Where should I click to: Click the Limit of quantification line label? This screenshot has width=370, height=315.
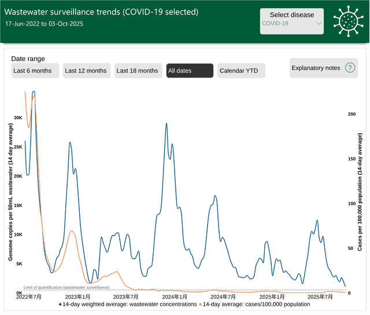pyautogui.click(x=66, y=287)
